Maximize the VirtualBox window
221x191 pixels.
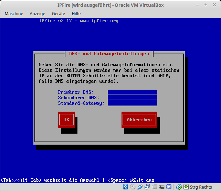206,5
